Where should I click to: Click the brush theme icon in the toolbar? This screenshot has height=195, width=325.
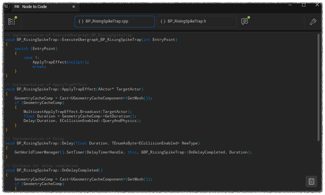click(313, 22)
